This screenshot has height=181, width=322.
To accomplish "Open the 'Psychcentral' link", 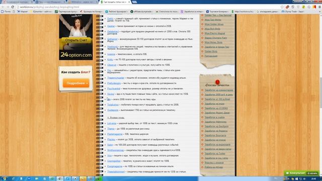I will click(x=114, y=88).
